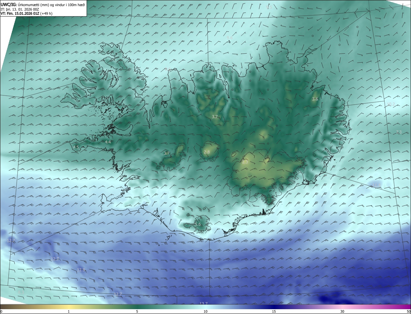Click the title text 'Úrkomumætti (mm) og vindur í 100m hæð'
Image resolution: width=411 pixels, height=314 pixels.
(51, 4)
